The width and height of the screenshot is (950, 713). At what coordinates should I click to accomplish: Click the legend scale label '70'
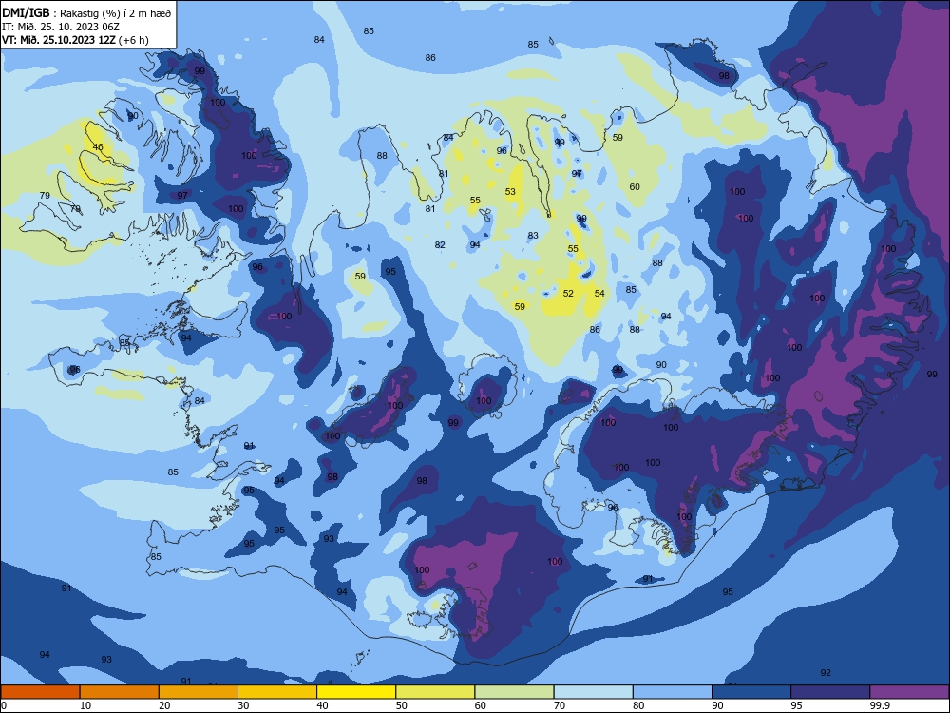point(560,705)
